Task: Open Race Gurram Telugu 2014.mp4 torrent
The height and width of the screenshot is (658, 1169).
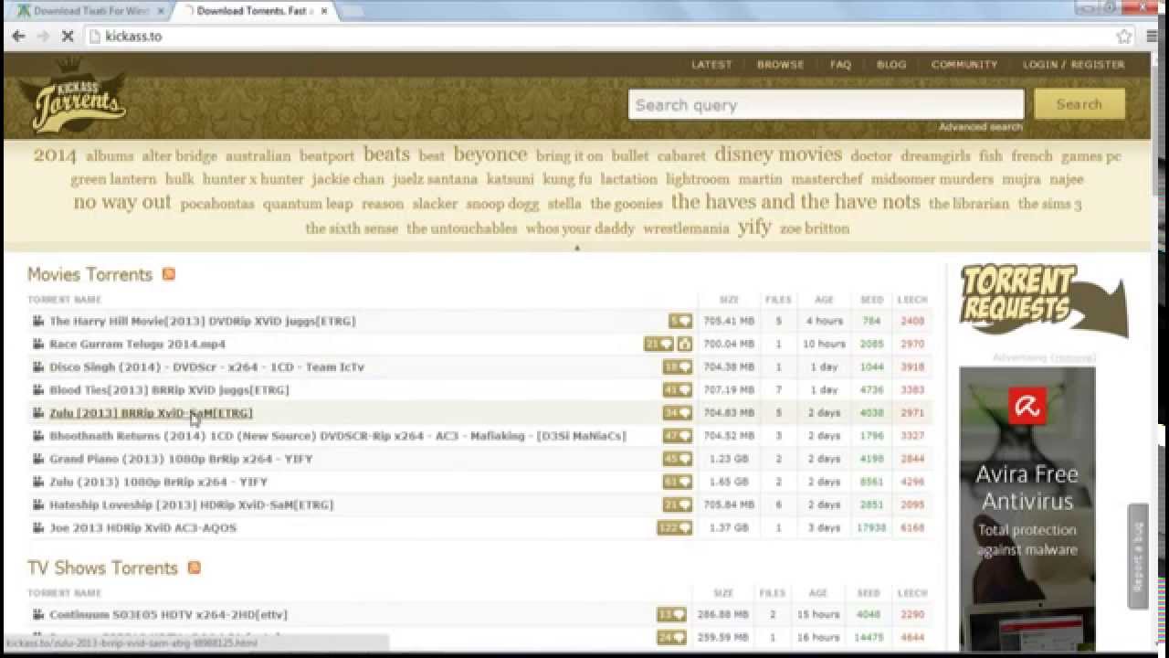Action: (x=137, y=344)
